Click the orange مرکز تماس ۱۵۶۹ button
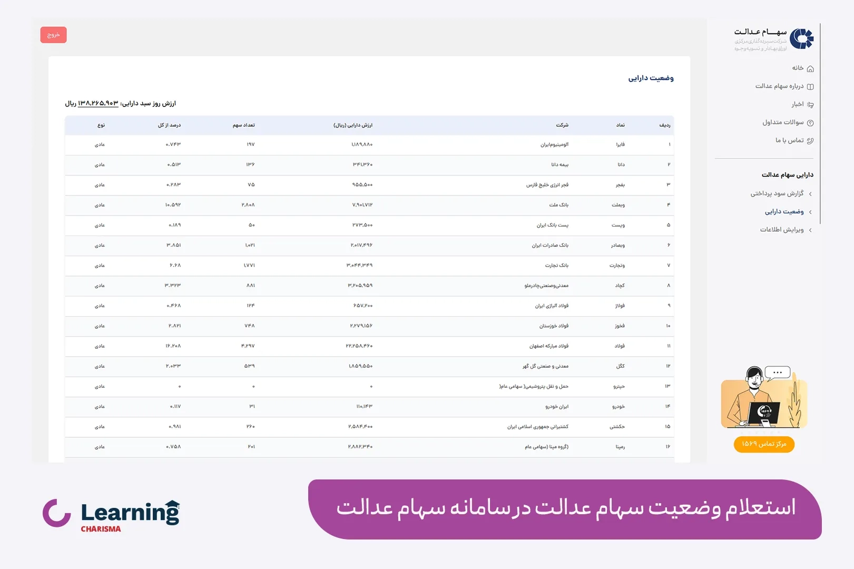 (x=764, y=444)
